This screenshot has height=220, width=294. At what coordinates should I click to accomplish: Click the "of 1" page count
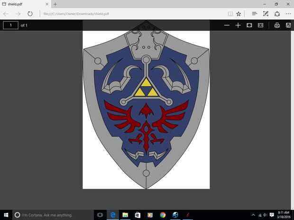tap(24, 25)
